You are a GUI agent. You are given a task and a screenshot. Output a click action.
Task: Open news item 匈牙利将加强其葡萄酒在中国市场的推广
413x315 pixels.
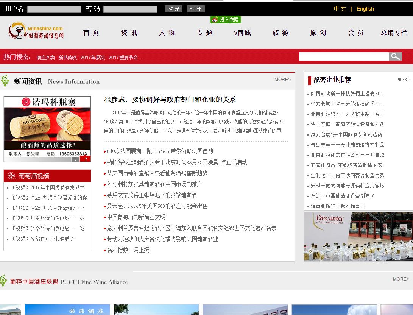point(154,184)
